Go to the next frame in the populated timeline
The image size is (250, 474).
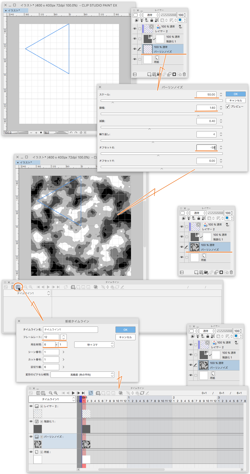click(78, 393)
